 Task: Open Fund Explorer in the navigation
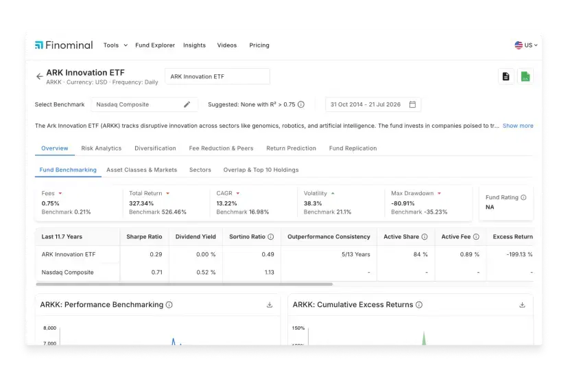pyautogui.click(x=155, y=45)
